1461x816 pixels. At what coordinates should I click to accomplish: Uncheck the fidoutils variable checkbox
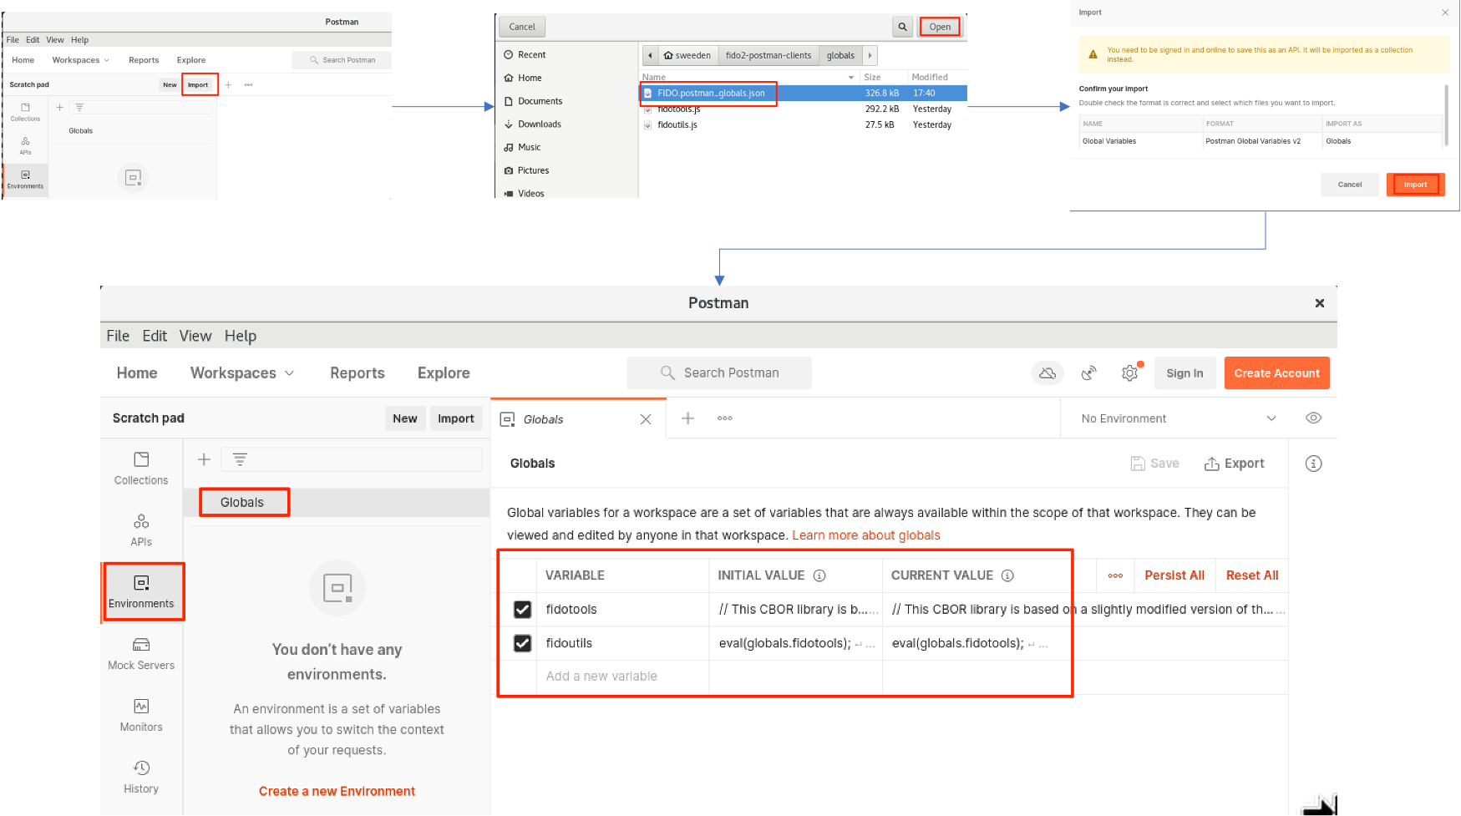point(522,643)
